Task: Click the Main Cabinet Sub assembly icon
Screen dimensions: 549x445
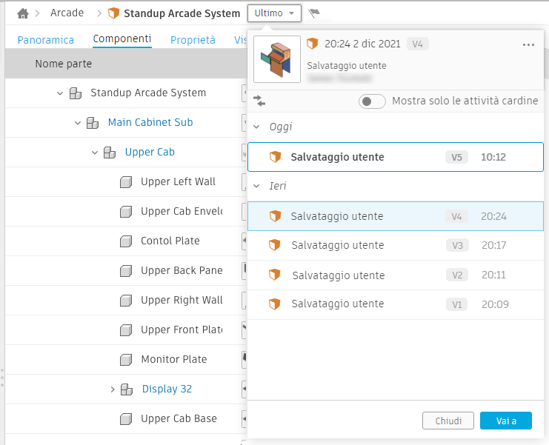Action: tap(92, 122)
